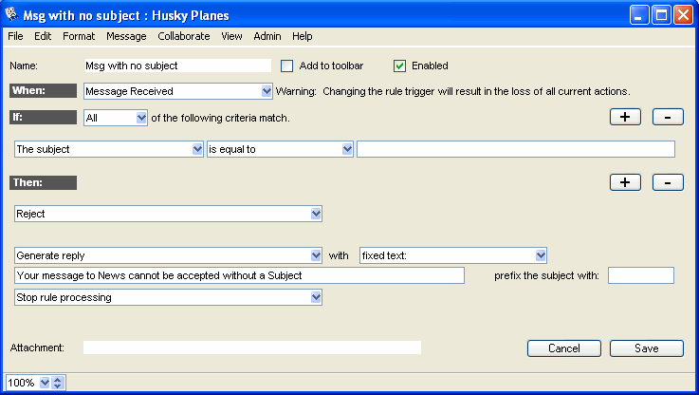Click the prefix the subject with field
Viewport: 699px width, 395px height.
pos(640,275)
